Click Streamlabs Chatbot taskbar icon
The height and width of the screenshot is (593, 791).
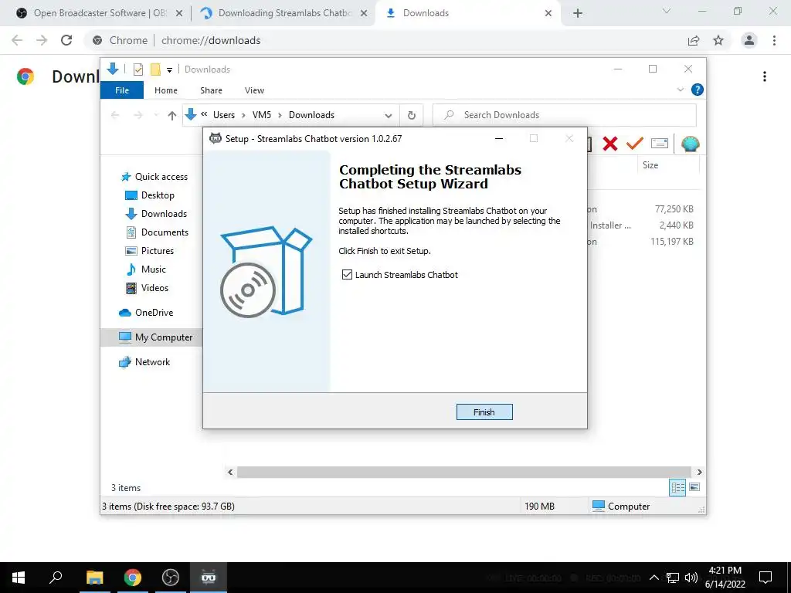coord(209,578)
